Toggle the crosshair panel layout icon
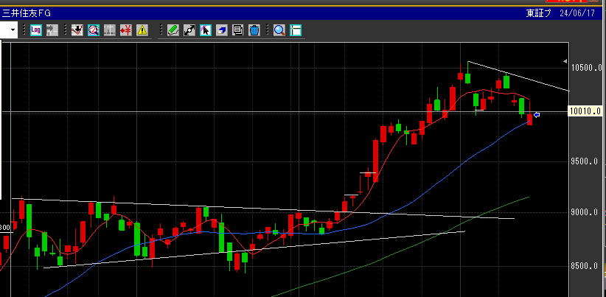 tap(296, 30)
